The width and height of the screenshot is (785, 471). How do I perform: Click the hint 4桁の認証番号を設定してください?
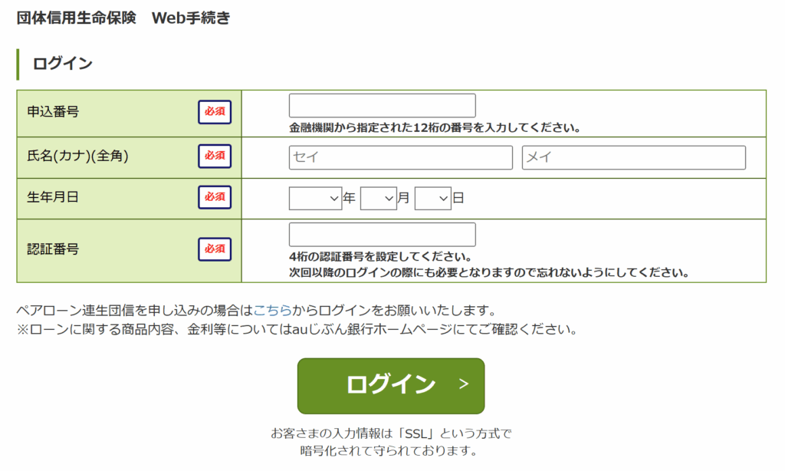[x=380, y=257]
